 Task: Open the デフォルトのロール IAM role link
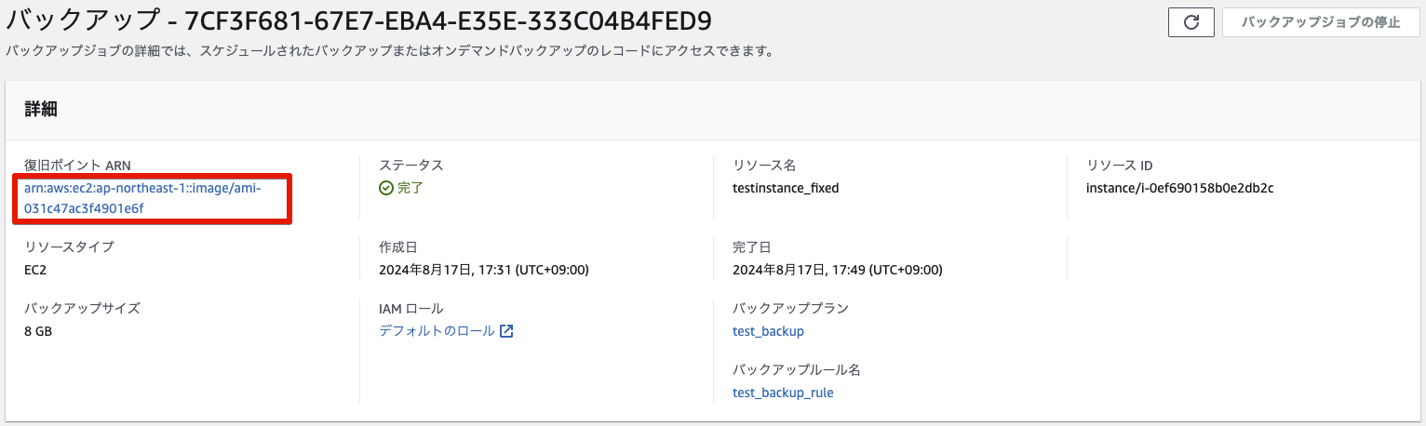pos(437,331)
